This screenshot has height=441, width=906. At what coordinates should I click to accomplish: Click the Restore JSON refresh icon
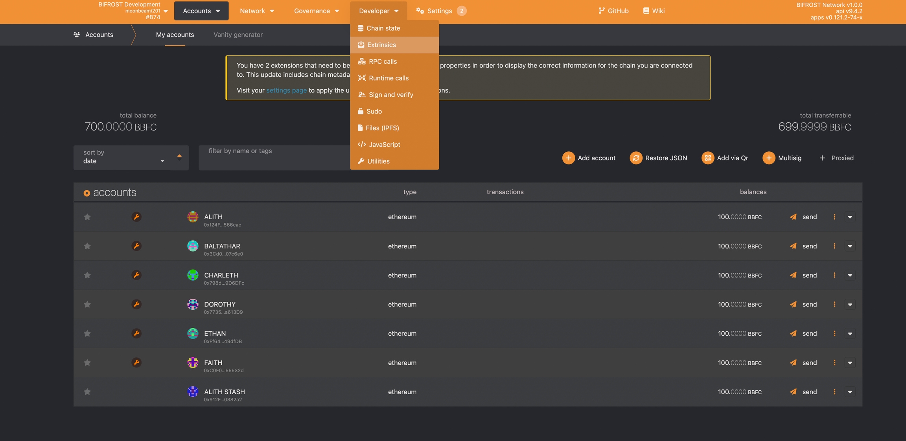[x=635, y=158]
